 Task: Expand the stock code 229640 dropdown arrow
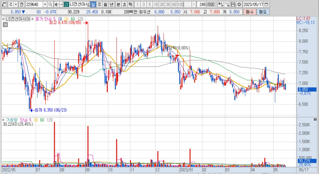pyautogui.click(x=45, y=5)
